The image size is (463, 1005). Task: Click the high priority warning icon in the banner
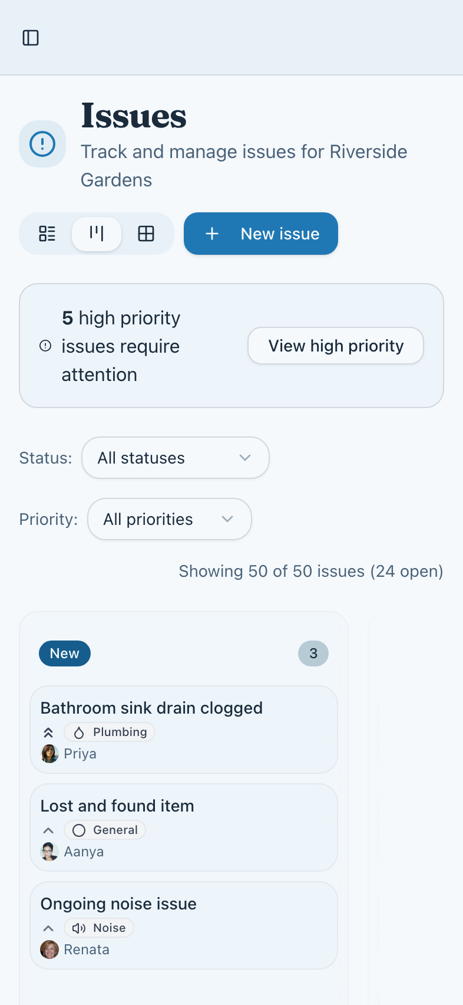(x=45, y=346)
